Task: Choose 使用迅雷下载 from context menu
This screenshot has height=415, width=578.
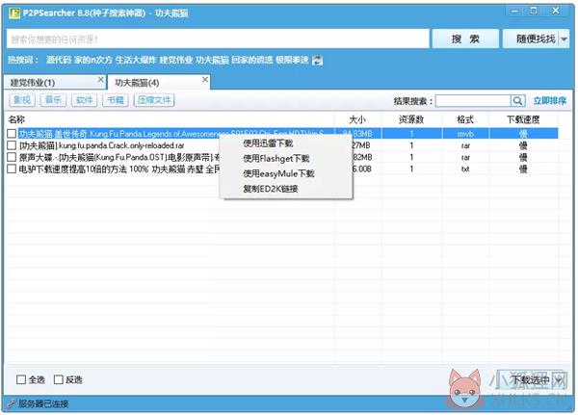Action: [268, 143]
